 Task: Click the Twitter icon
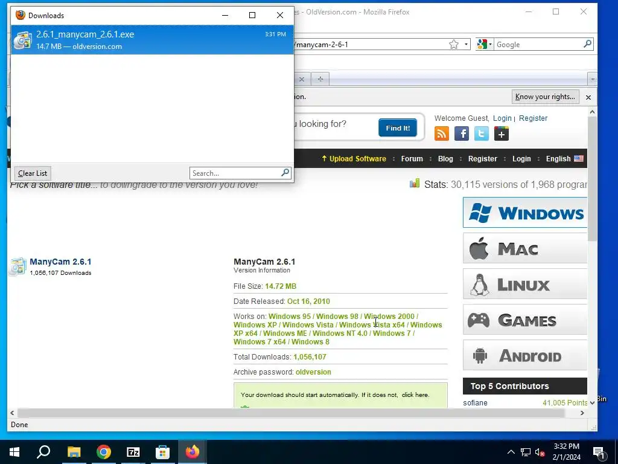click(x=481, y=134)
